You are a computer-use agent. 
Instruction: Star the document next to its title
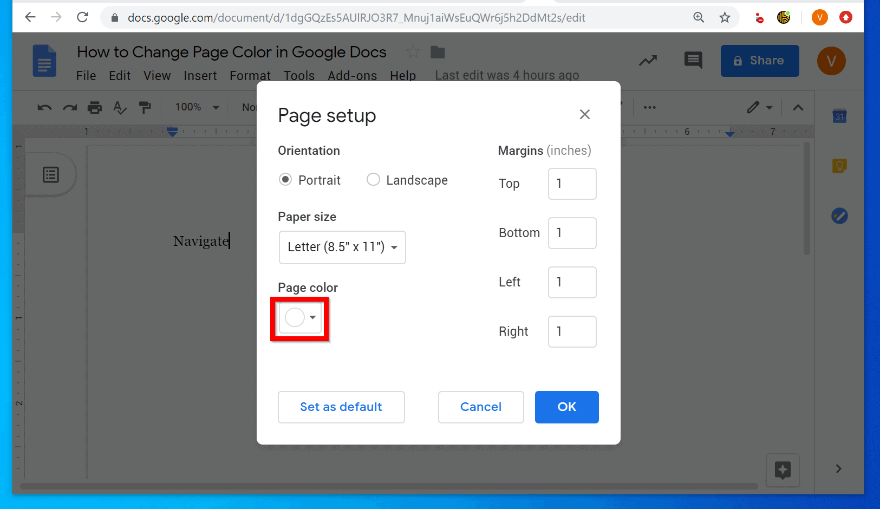413,52
